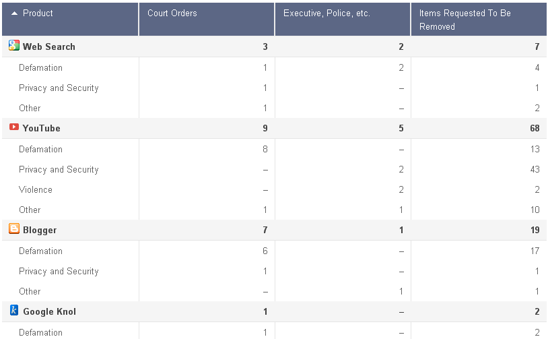Viewport: 548px width, 339px height.
Task: Sort by Items Requested To Be Removed
Action: click(465, 20)
